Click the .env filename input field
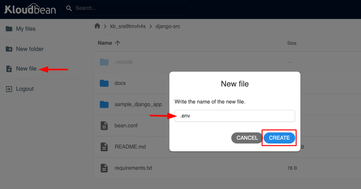 pyautogui.click(x=235, y=116)
